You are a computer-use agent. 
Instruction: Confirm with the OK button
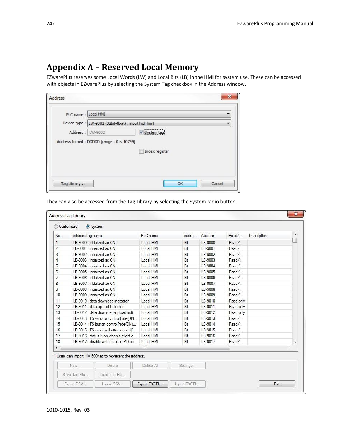(x=180, y=184)
